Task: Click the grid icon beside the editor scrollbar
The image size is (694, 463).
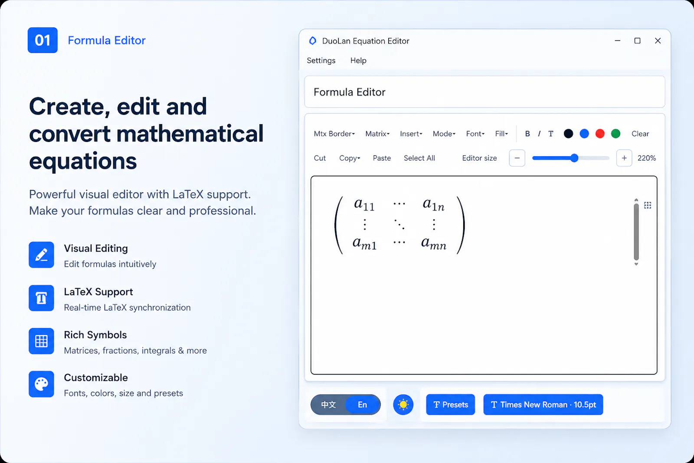Action: tap(648, 205)
